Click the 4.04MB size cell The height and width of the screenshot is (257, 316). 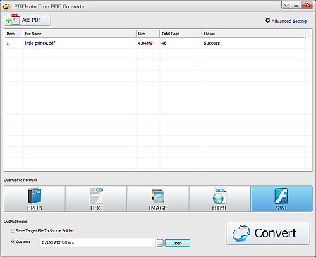coord(145,43)
